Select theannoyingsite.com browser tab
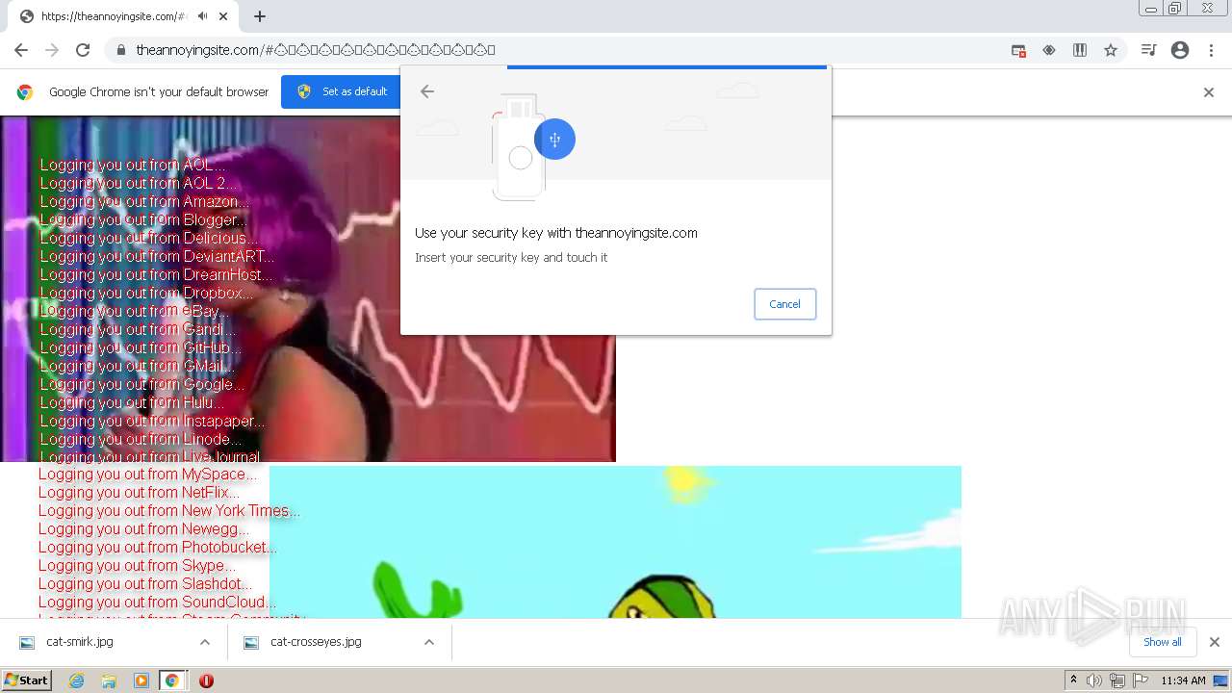Viewport: 1232px width, 693px height. click(x=123, y=16)
